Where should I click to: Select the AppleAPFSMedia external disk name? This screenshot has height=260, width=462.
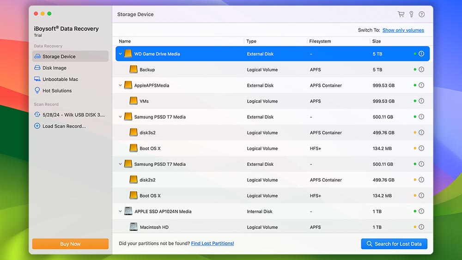[152, 85]
